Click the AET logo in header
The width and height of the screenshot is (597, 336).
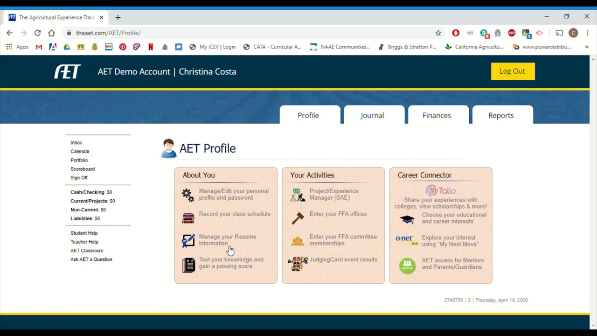coord(67,71)
